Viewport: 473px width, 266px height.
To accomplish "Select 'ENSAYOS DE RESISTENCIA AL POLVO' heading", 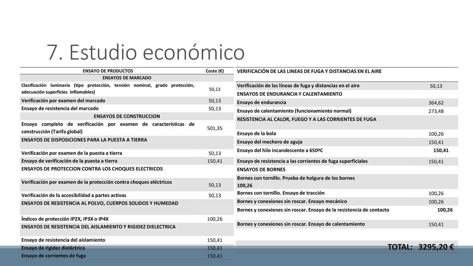I will (x=100, y=203).
